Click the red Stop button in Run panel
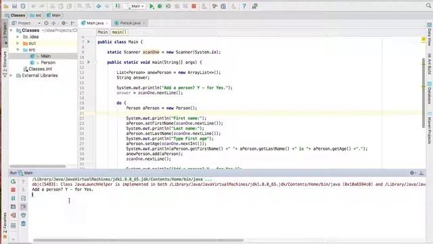This screenshot has width=433, height=244. [13, 190]
